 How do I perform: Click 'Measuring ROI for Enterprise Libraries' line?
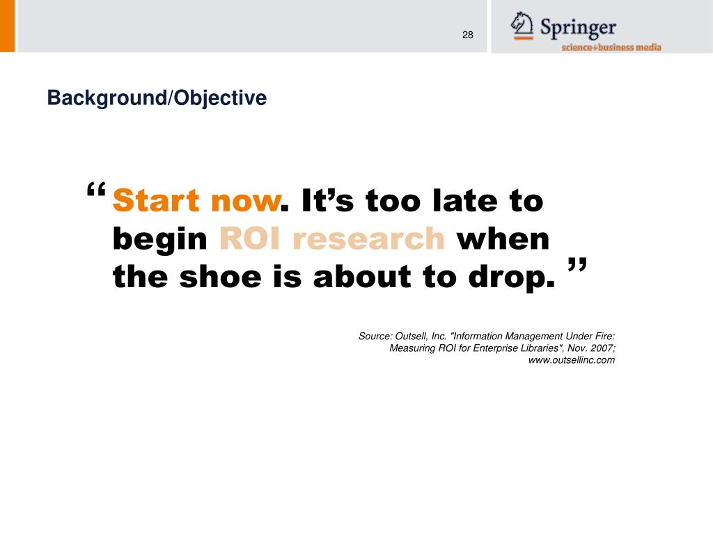(x=502, y=348)
